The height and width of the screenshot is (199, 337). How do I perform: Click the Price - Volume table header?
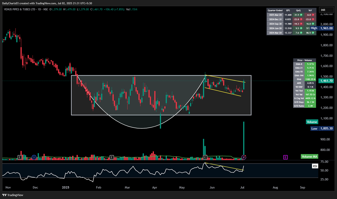304,60
